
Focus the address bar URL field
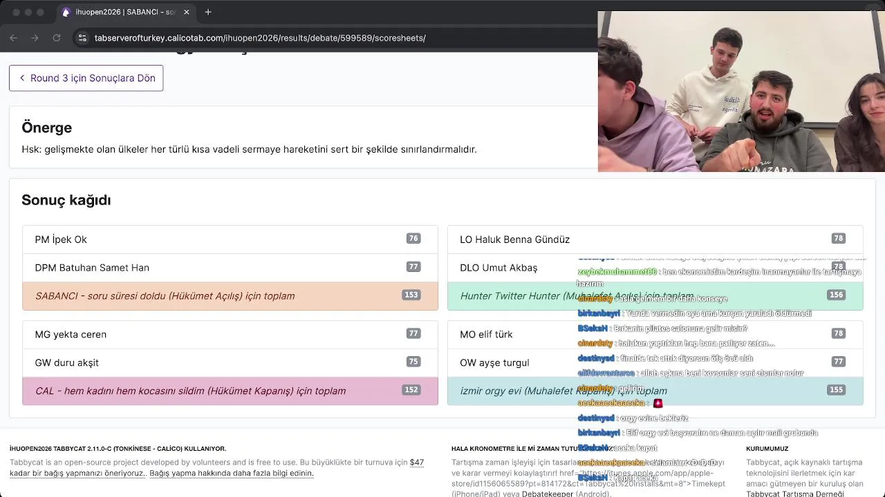click(260, 38)
